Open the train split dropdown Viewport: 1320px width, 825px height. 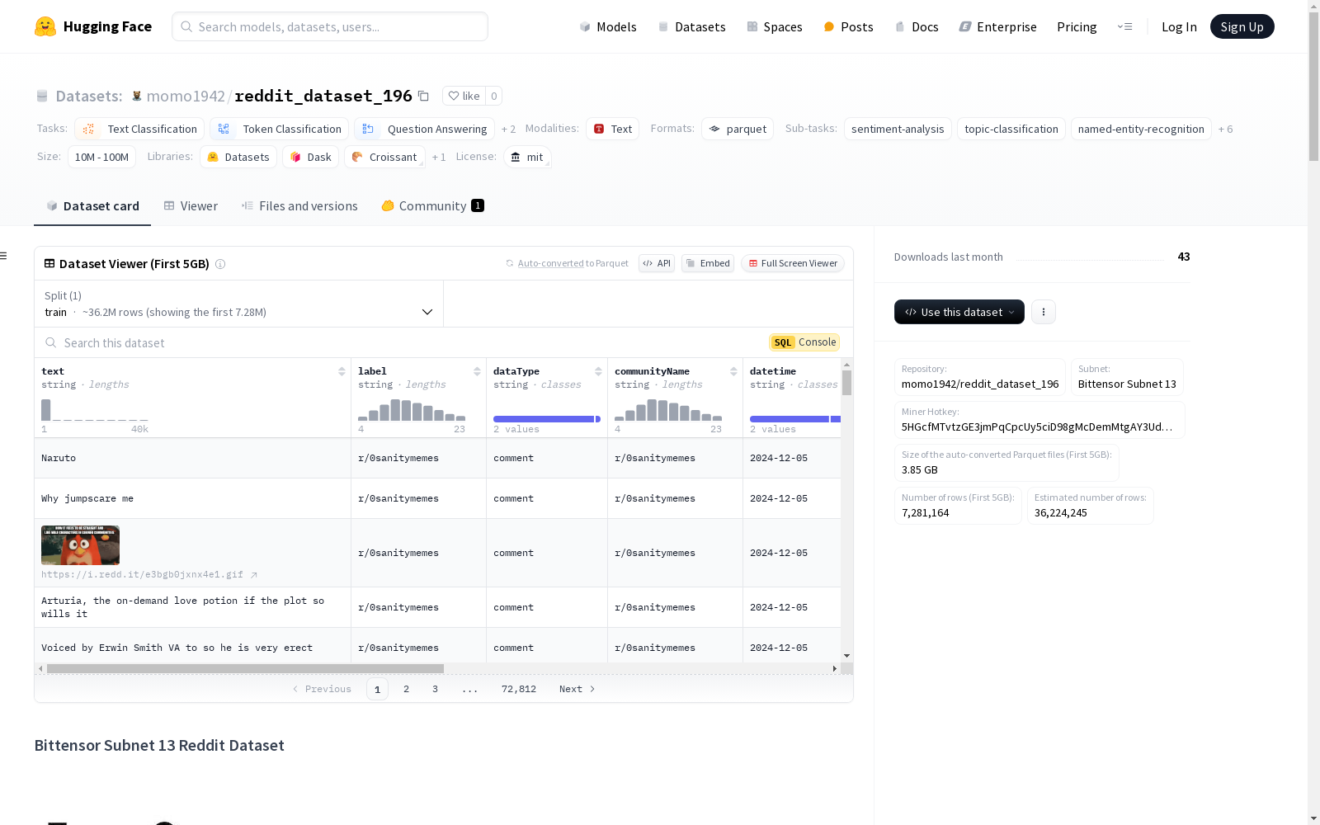[238, 304]
